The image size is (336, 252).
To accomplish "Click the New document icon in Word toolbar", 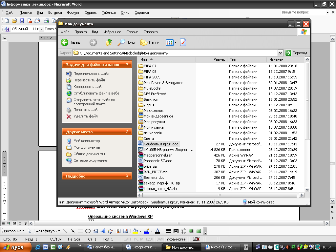I will pos(7,21).
